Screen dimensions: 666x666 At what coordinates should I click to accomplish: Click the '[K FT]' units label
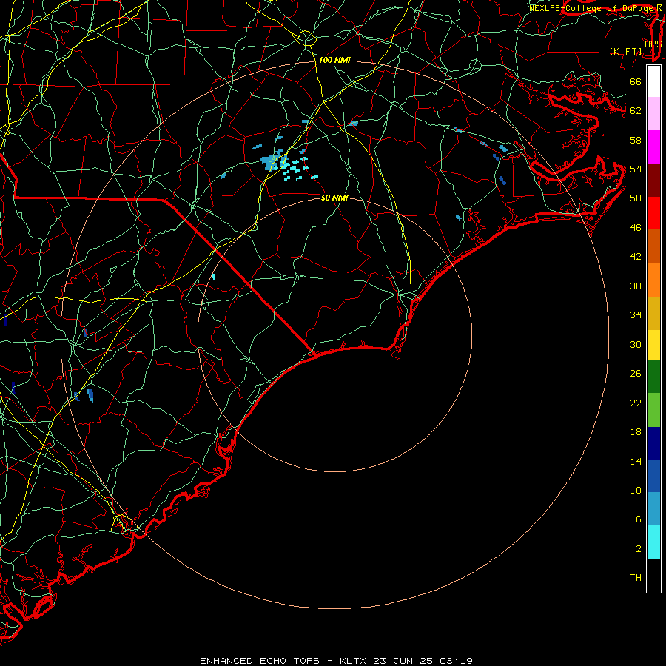click(625, 51)
